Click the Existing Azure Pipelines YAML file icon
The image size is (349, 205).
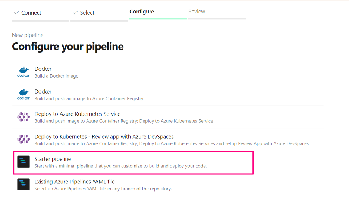point(23,184)
